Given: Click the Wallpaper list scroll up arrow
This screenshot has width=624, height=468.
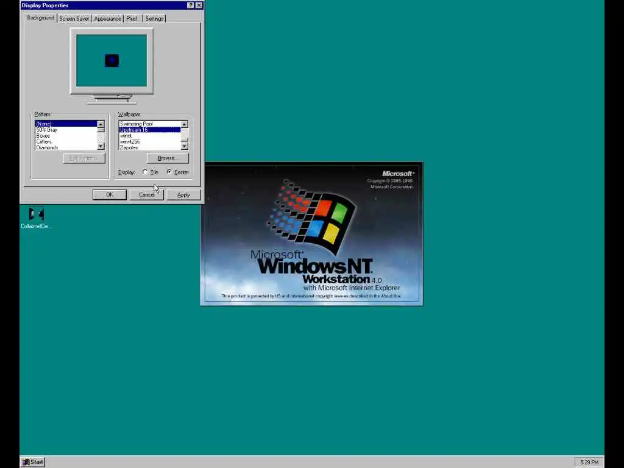Looking at the screenshot, I should [x=184, y=124].
